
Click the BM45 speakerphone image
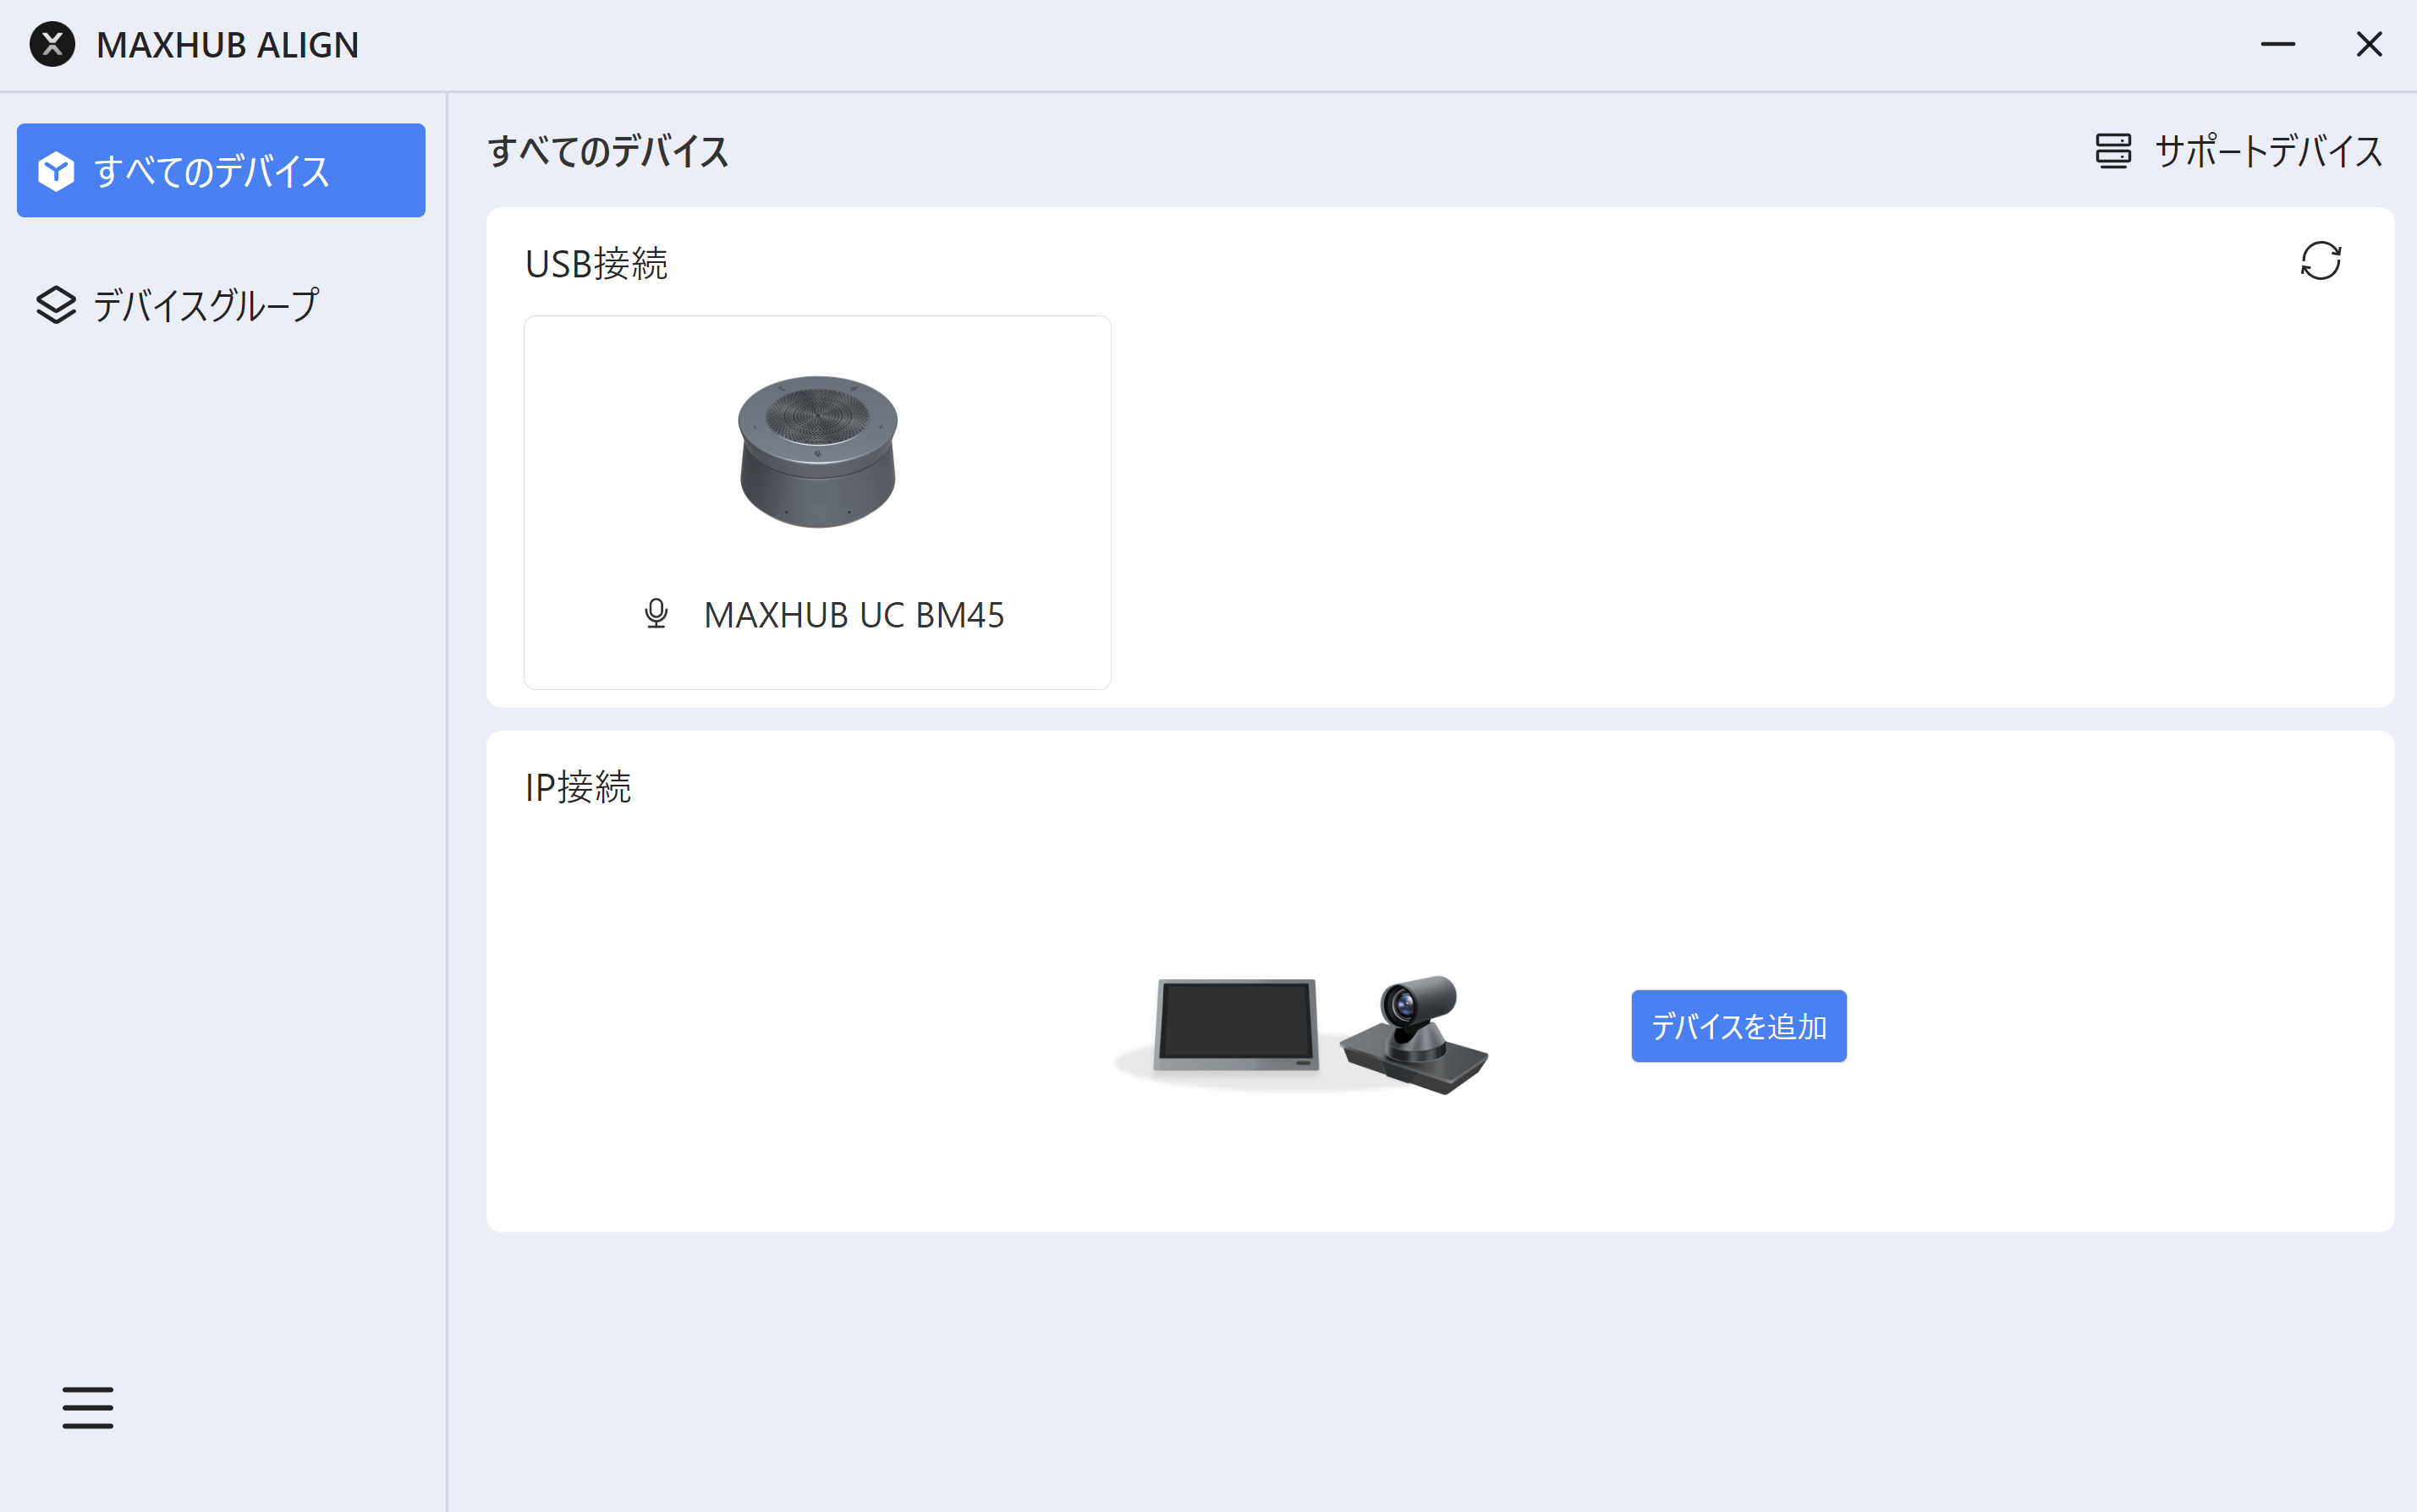(817, 452)
